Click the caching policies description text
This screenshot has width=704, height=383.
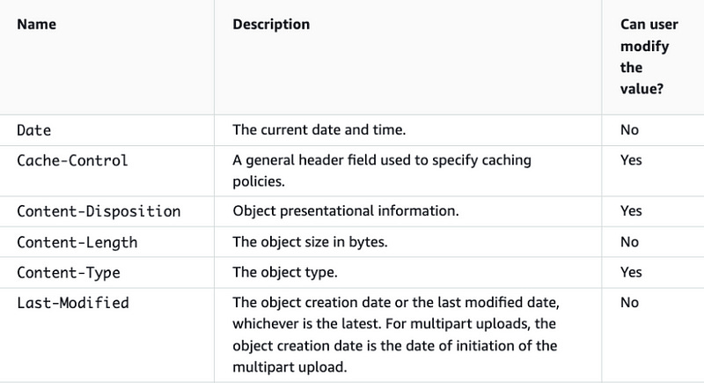382,171
